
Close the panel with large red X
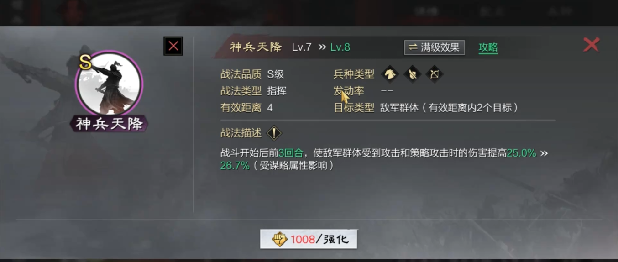click(592, 44)
